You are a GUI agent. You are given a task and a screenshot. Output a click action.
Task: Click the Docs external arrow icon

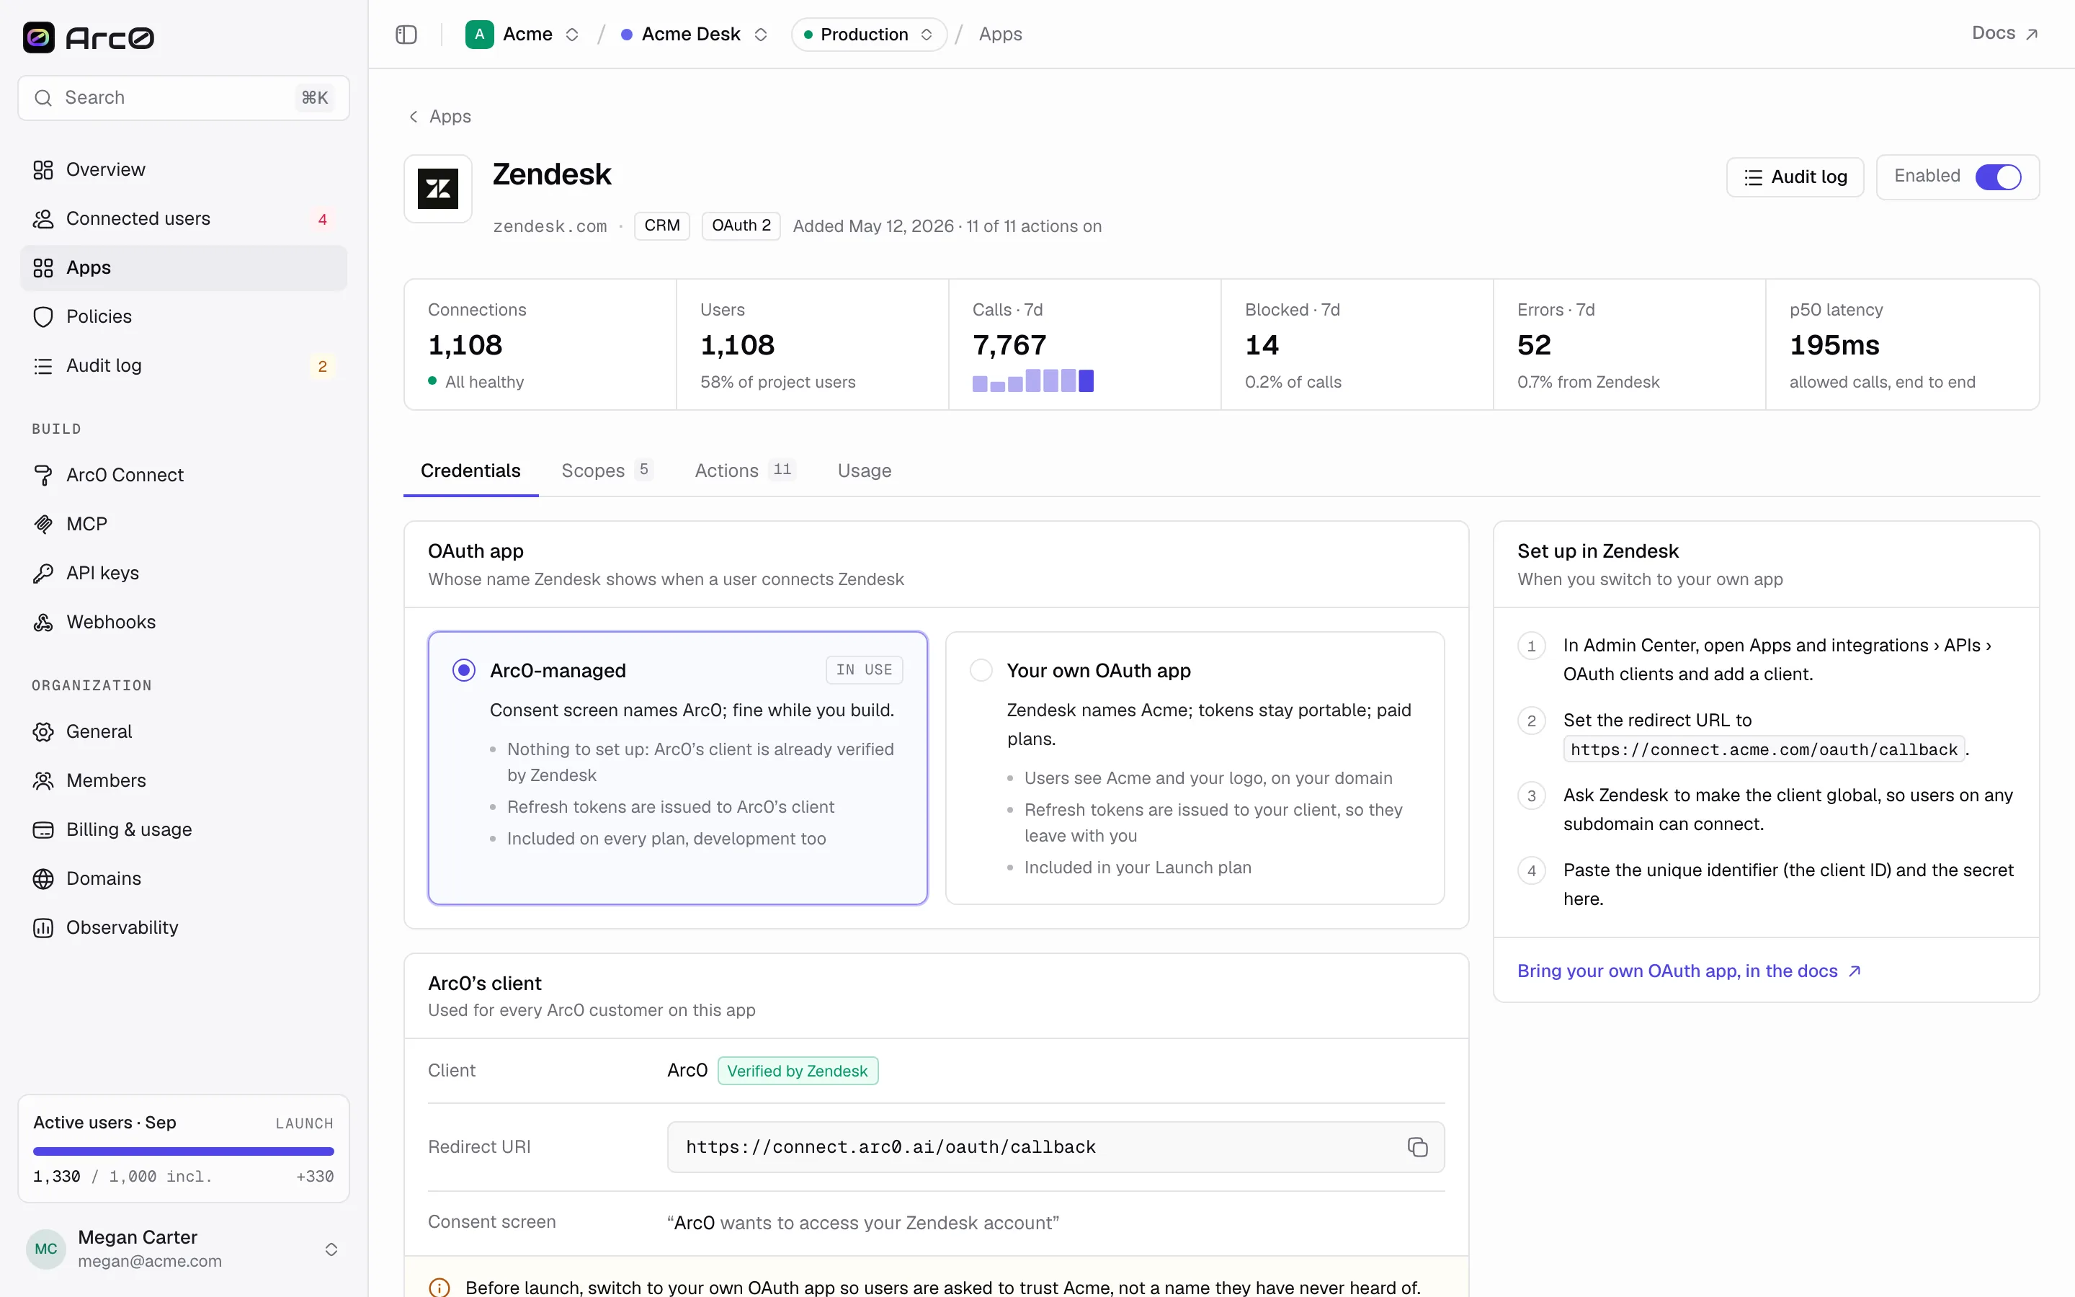[2031, 35]
